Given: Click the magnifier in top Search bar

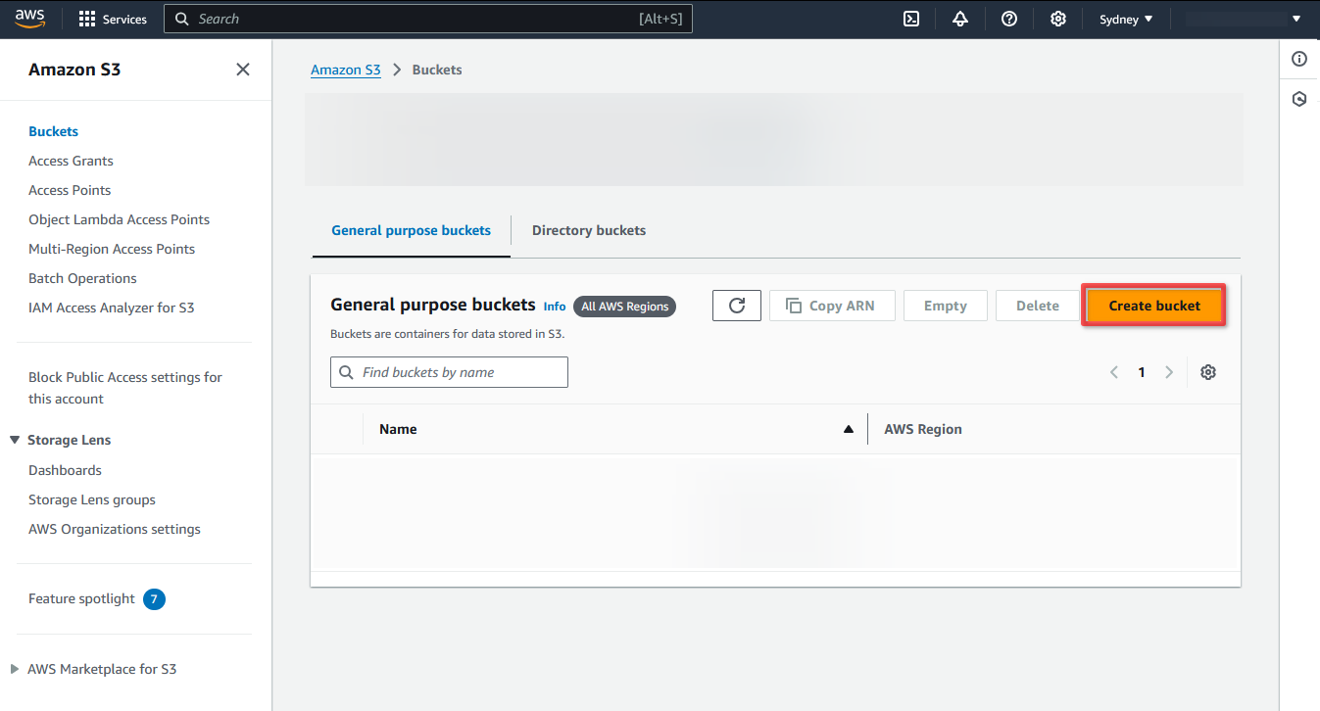Looking at the screenshot, I should coord(181,19).
